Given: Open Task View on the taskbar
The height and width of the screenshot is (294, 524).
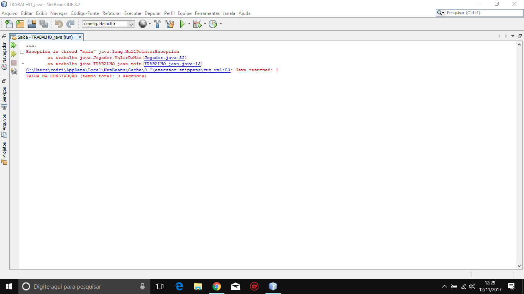Looking at the screenshot, I should [160, 286].
